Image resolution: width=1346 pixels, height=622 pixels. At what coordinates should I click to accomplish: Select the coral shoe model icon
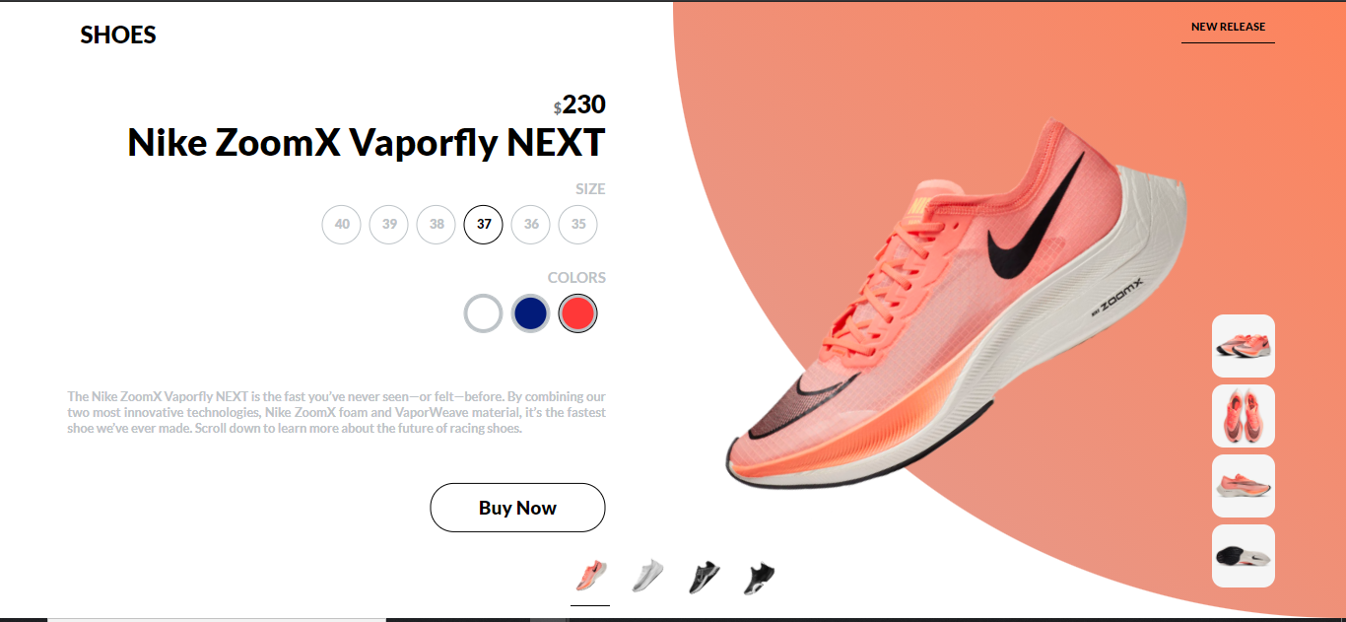coord(590,576)
